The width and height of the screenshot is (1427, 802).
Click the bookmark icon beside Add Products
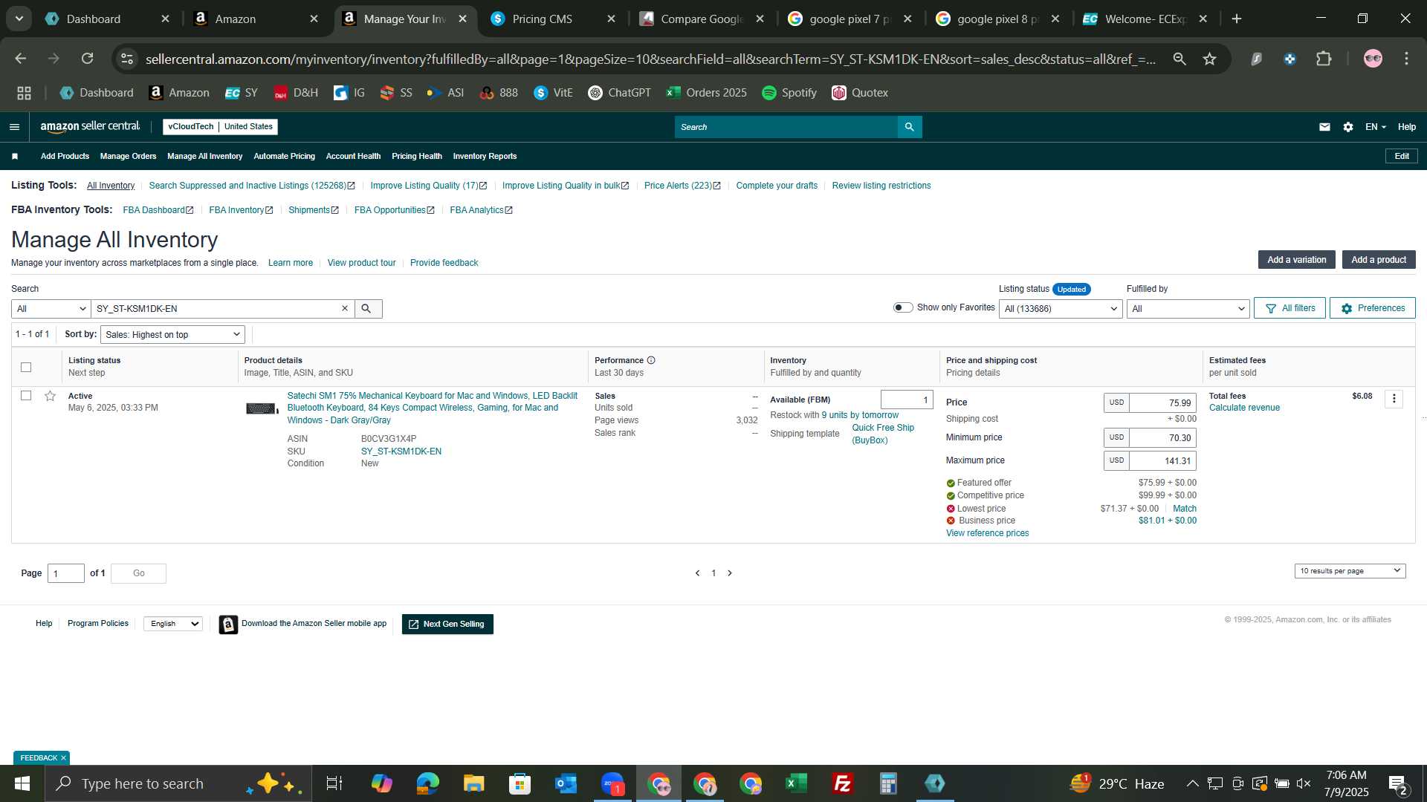[15, 157]
